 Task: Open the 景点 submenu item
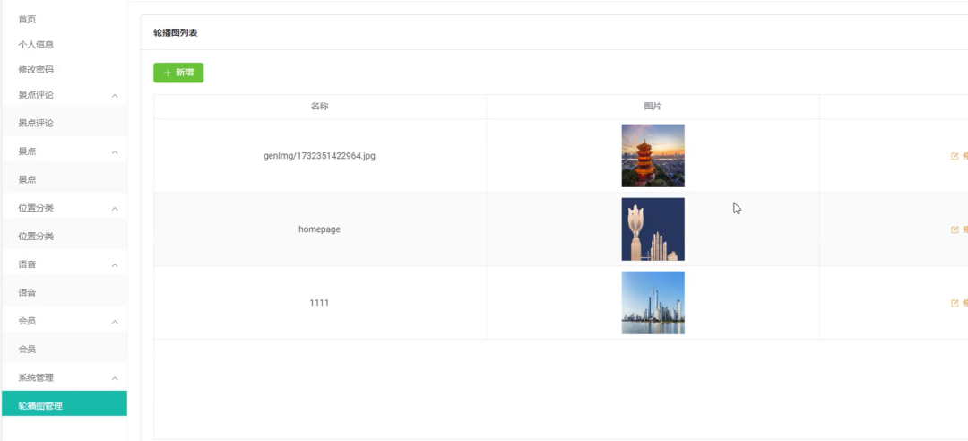(x=65, y=180)
